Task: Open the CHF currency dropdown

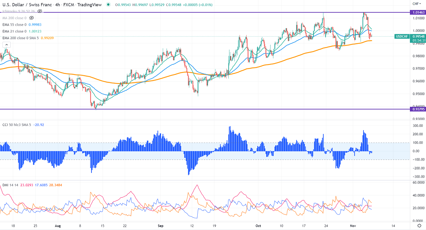Action: pyautogui.click(x=416, y=4)
